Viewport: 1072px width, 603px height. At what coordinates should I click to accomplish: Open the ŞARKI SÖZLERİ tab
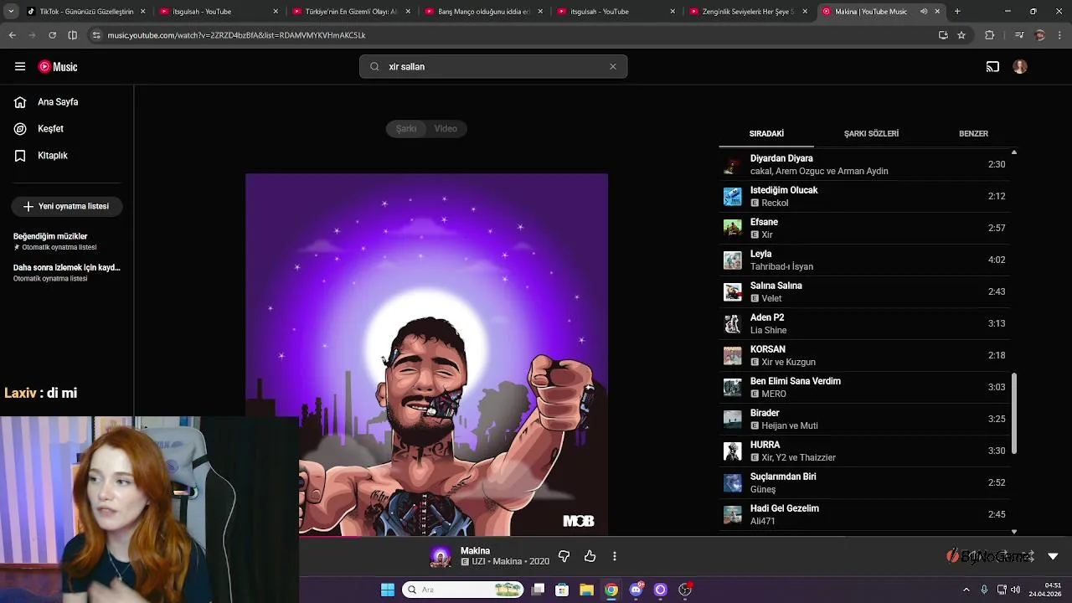pyautogui.click(x=871, y=134)
